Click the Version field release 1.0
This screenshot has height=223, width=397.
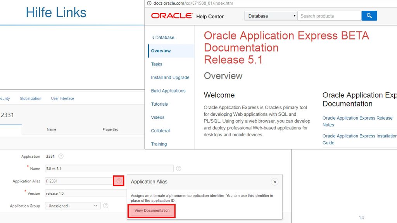tap(86, 194)
